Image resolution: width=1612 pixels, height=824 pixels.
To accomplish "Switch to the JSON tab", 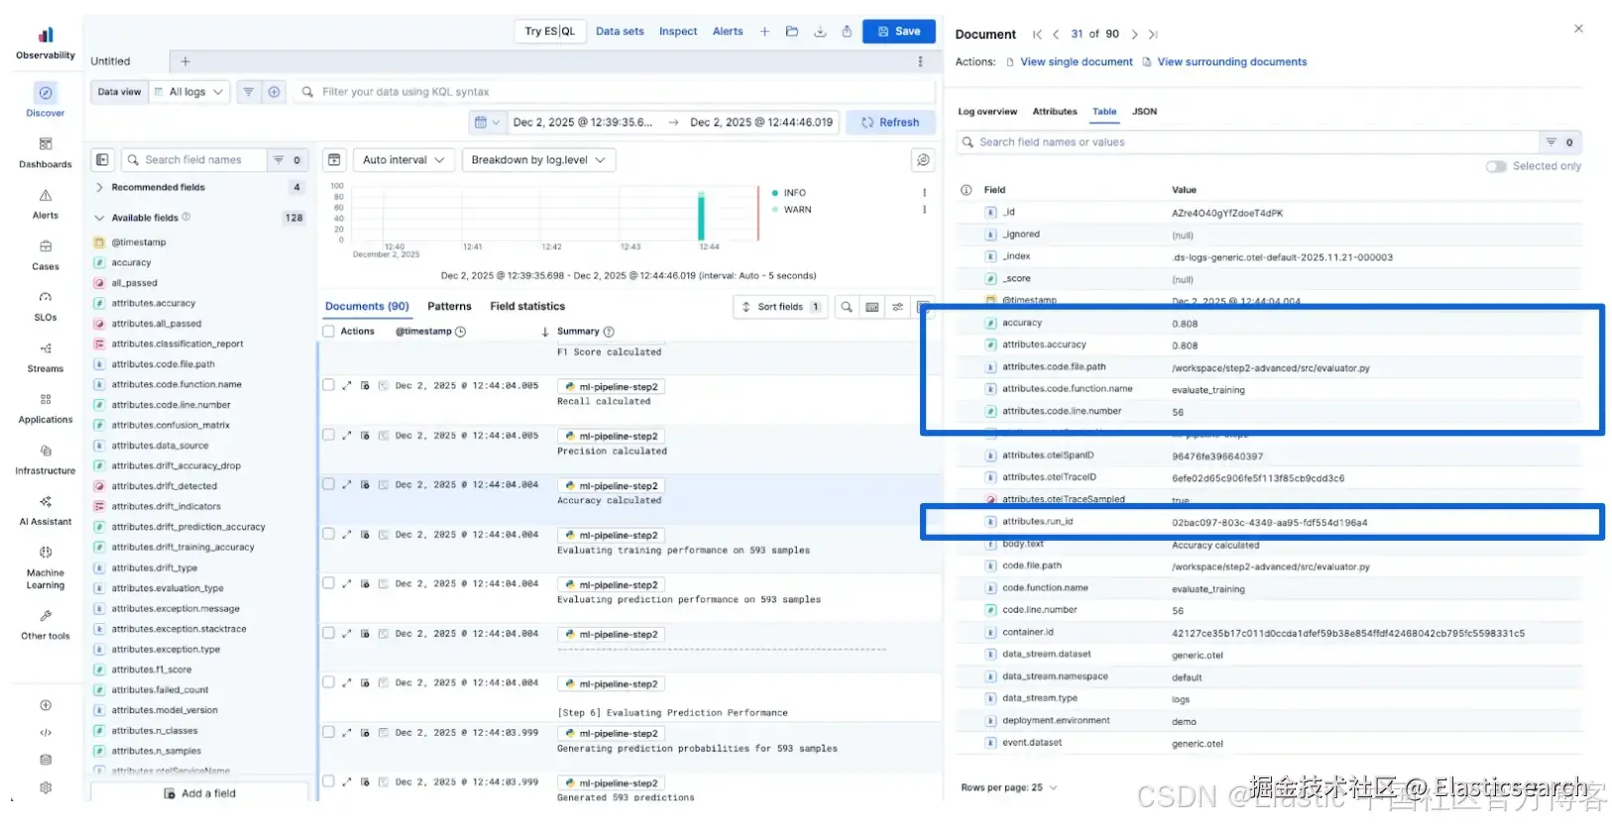I will pos(1144,112).
